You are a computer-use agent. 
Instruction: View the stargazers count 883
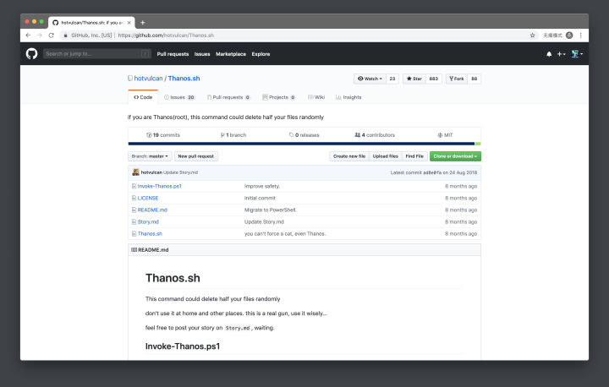pos(433,79)
